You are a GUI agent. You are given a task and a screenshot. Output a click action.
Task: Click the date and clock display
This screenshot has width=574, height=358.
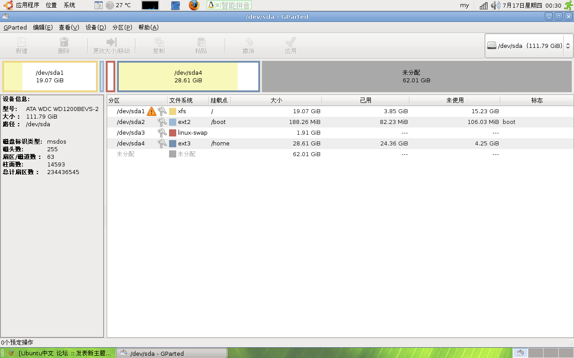[x=532, y=5]
